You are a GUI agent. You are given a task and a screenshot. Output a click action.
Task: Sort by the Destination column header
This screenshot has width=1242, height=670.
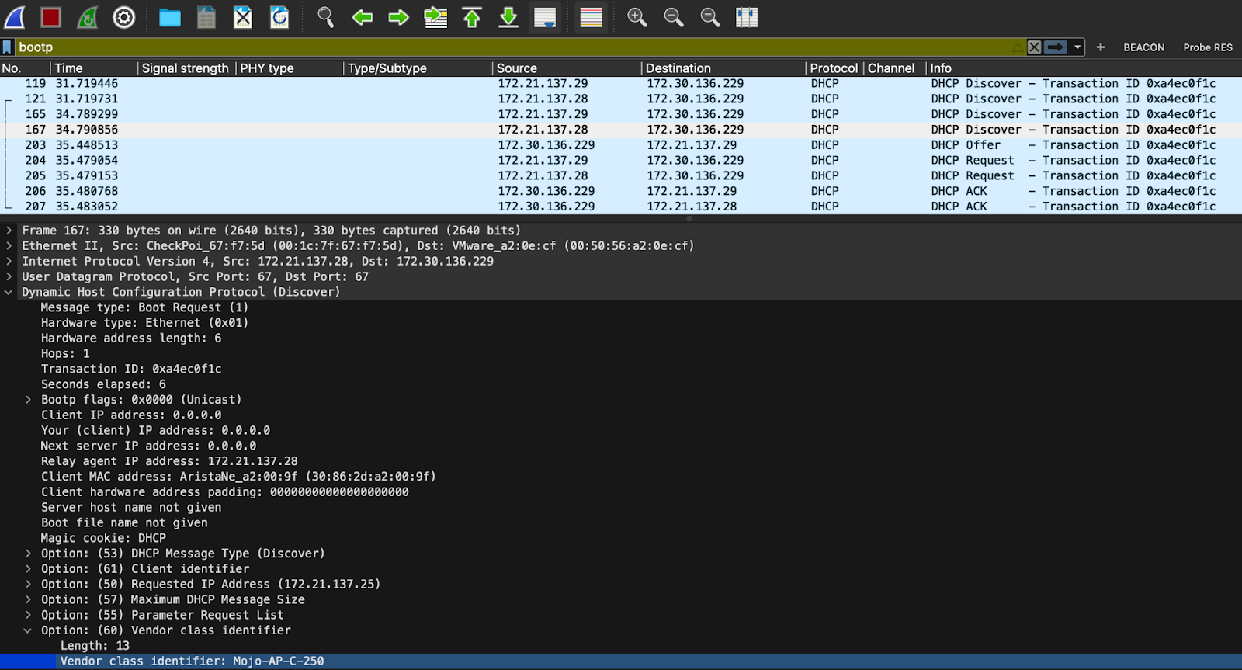723,68
